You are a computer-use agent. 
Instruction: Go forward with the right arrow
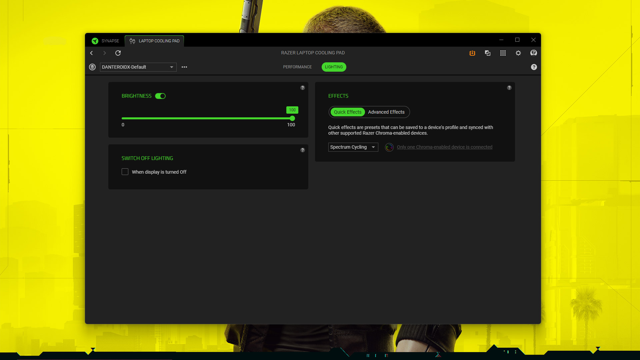point(105,53)
